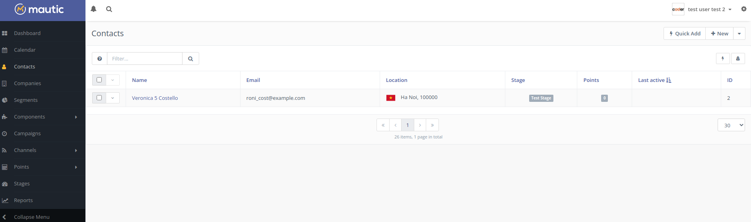This screenshot has width=751, height=222.
Task: Click the 0 points badge
Action: [604, 98]
